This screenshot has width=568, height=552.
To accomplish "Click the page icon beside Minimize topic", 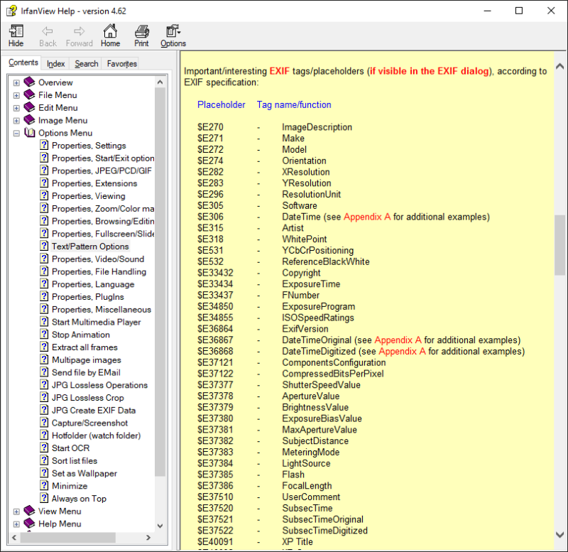I will click(44, 485).
